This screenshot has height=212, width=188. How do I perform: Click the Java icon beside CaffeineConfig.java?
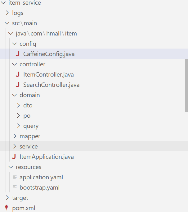[18, 54]
